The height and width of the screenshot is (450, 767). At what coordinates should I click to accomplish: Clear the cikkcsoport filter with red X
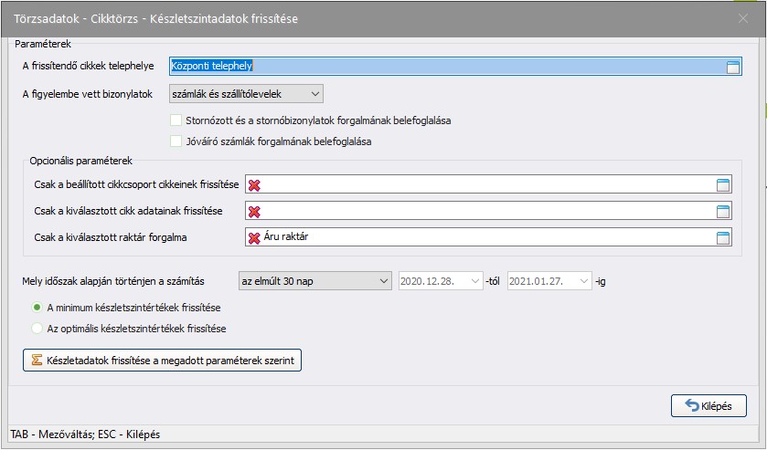pos(254,185)
